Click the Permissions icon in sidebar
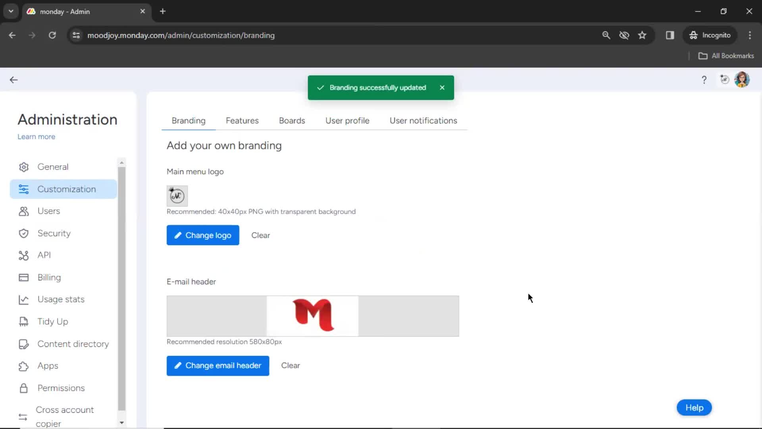The height and width of the screenshot is (429, 762). [x=23, y=388]
